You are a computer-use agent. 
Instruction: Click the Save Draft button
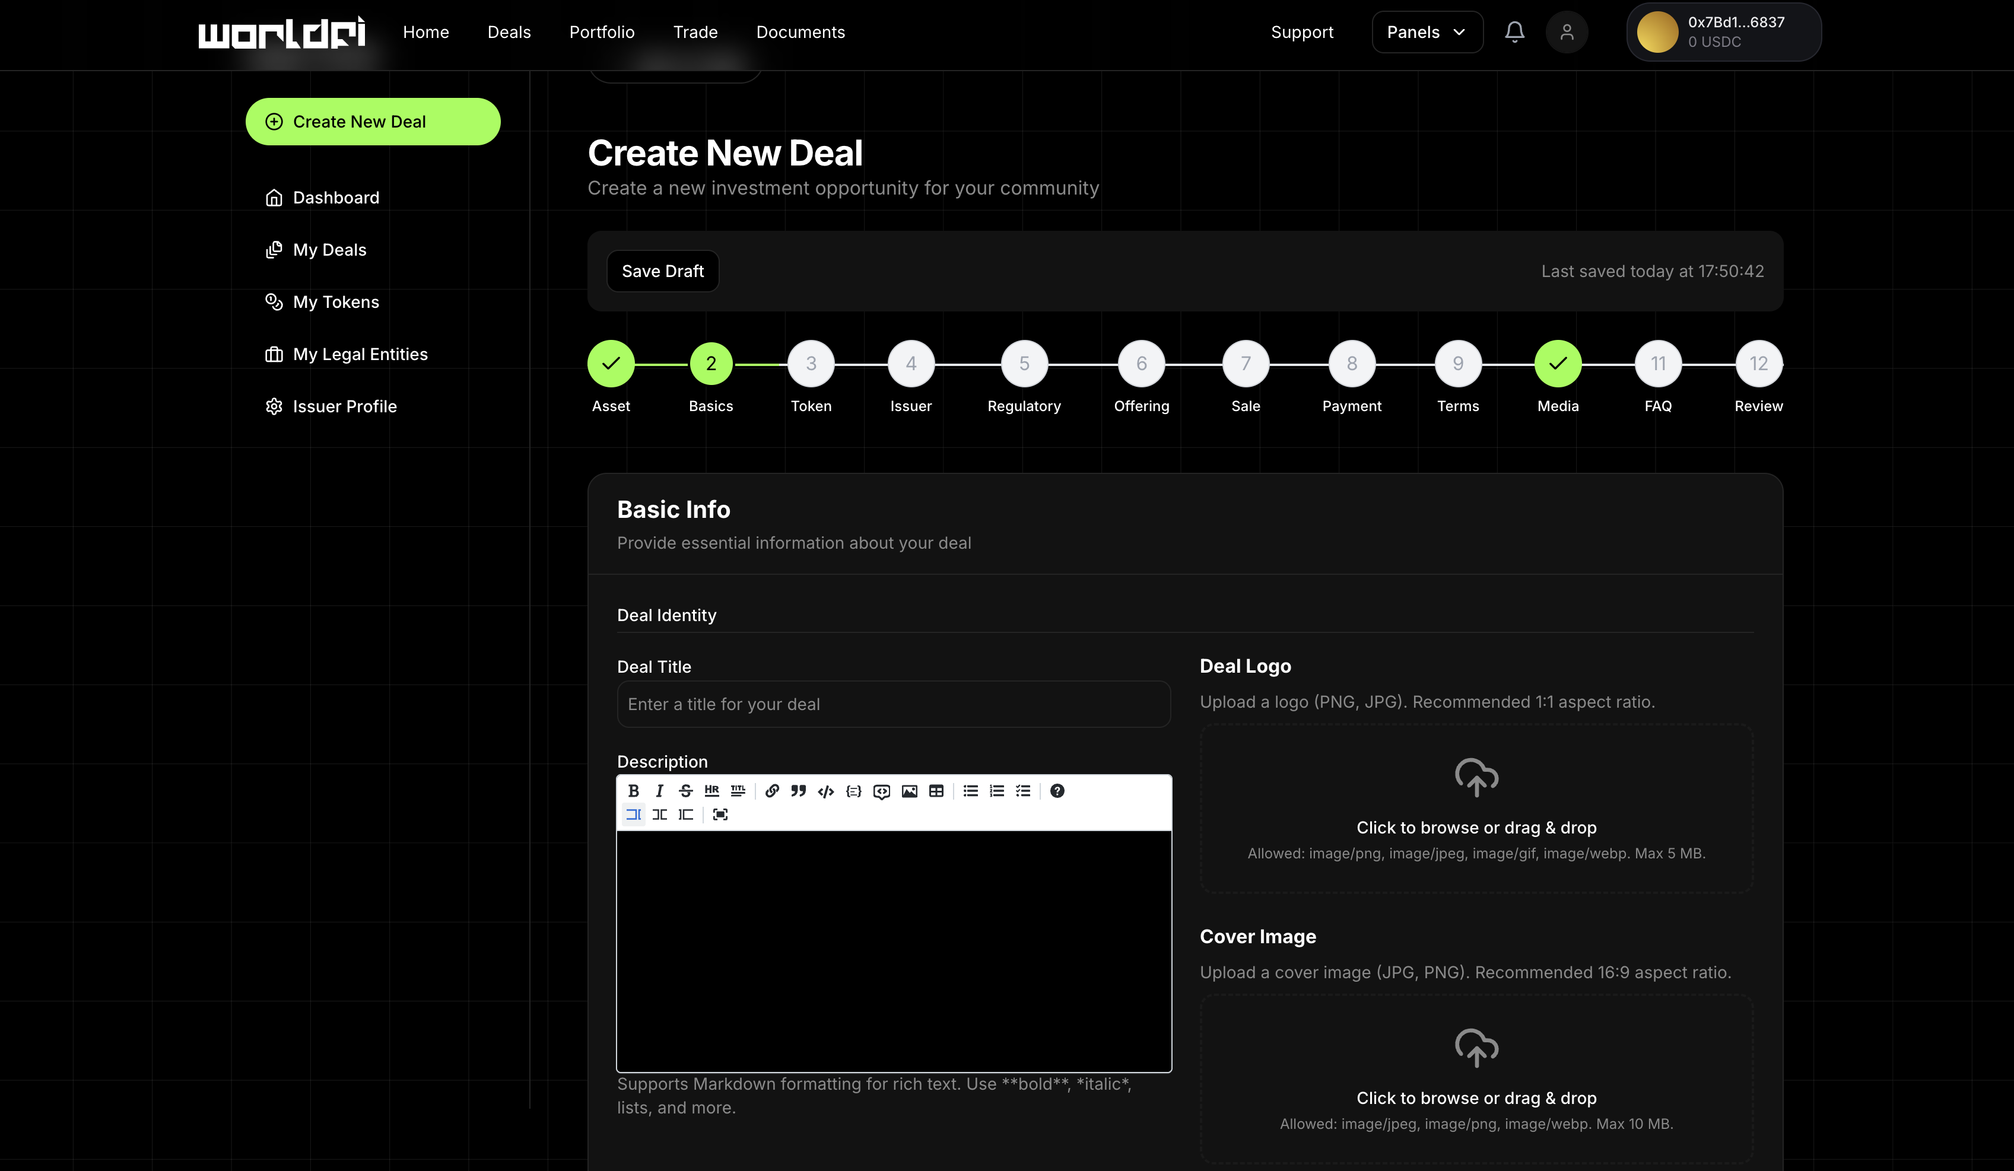663,272
